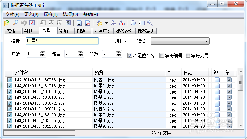Enable the 字母编号 checkbox
Viewport: 247px width, 139px height.
click(162, 56)
